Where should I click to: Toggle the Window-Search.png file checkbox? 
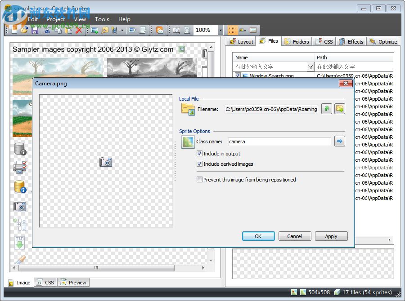point(238,75)
